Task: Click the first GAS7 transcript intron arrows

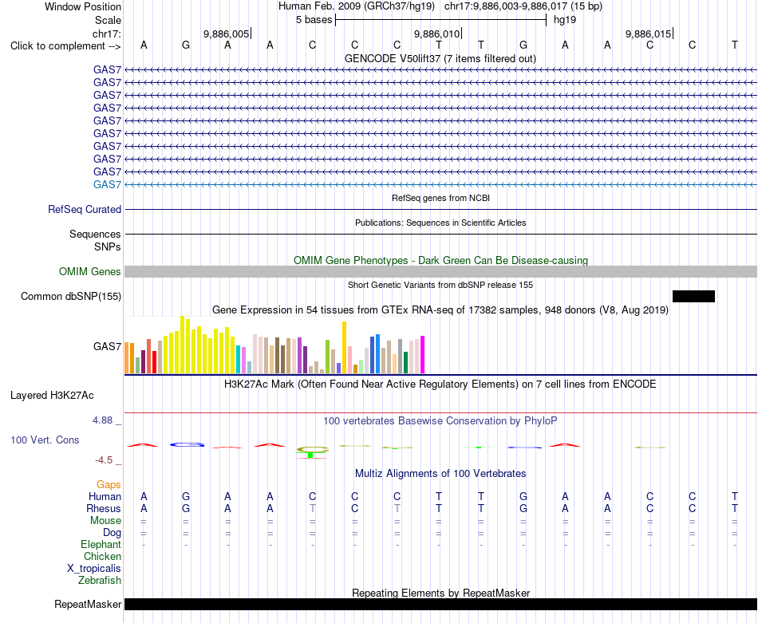Action: (440, 70)
